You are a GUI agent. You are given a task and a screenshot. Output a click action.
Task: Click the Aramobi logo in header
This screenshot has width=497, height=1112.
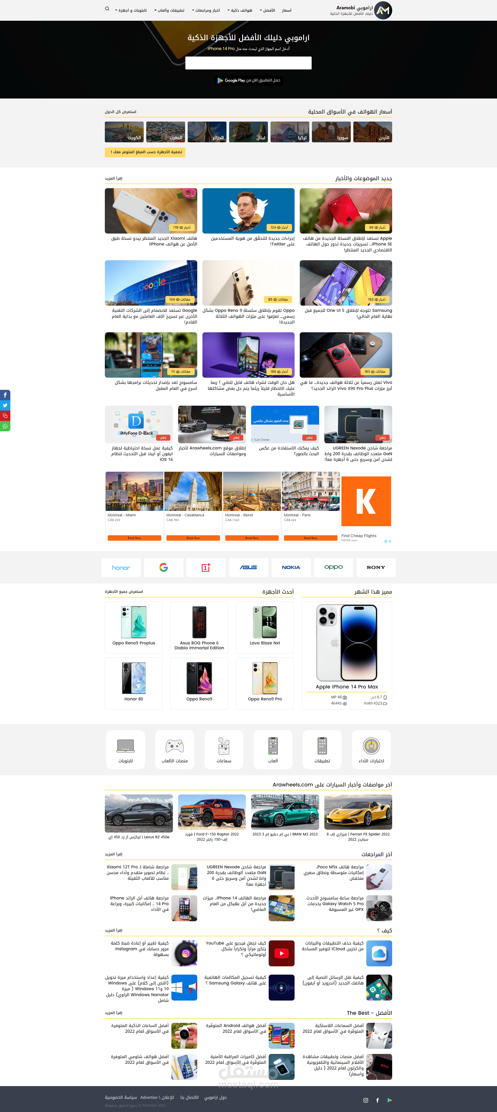[x=361, y=10]
